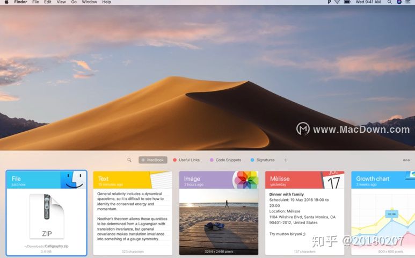The image size is (415, 258).
Task: Open the Window menu
Action: (x=89, y=2)
